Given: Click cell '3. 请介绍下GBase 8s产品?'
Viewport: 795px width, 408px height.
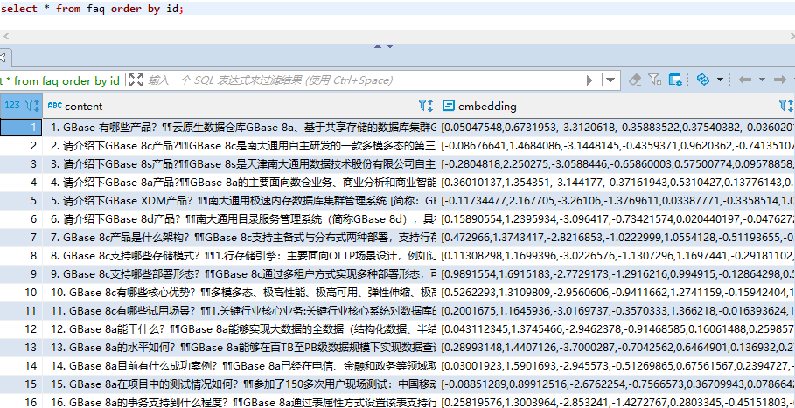Looking at the screenshot, I should click(240, 164).
